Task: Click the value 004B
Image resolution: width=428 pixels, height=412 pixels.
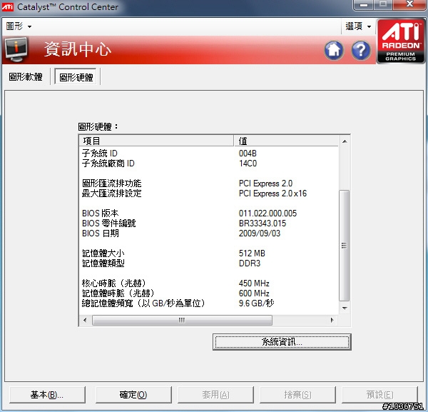Action: pyautogui.click(x=248, y=154)
